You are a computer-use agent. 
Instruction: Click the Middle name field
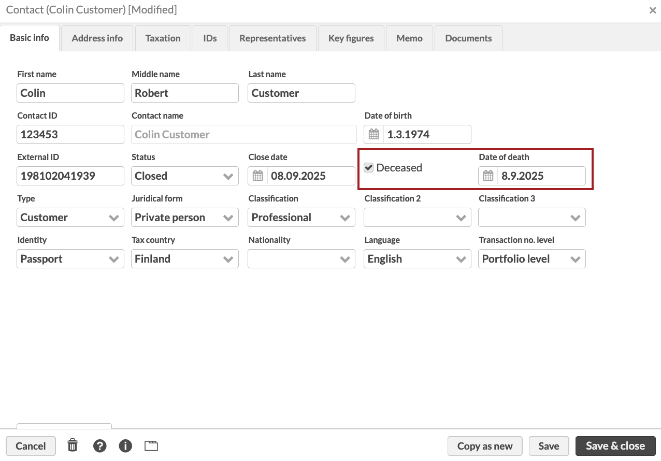pyautogui.click(x=185, y=93)
